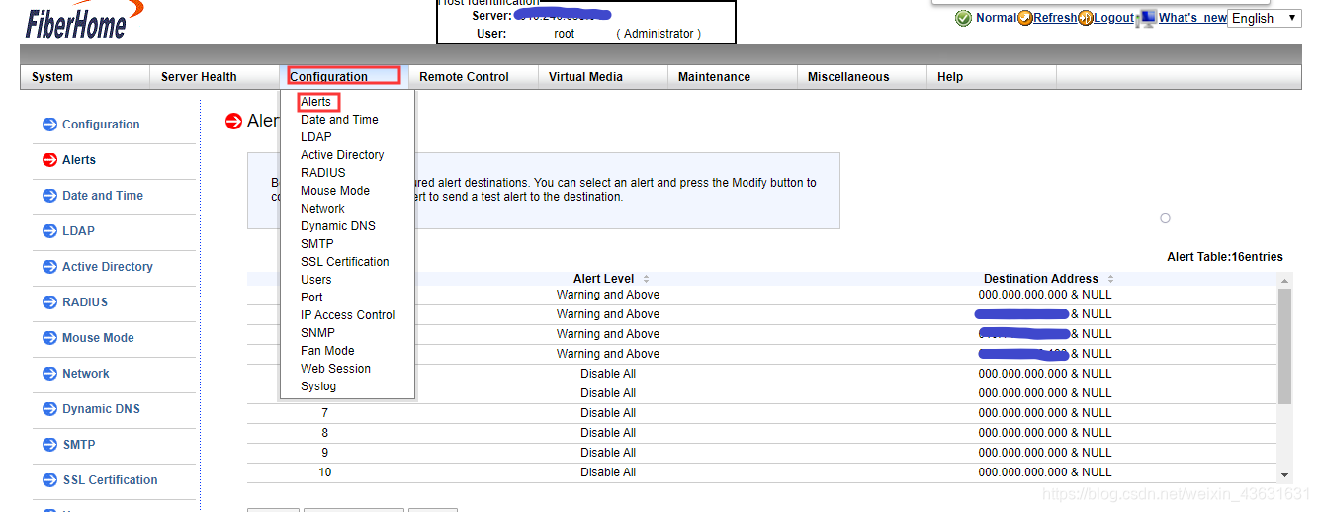Open sidebar Date and Time link

click(103, 196)
